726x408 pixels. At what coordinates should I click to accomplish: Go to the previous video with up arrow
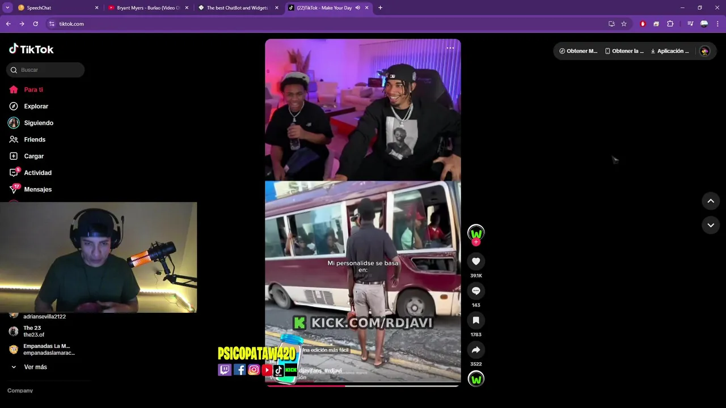(x=711, y=201)
